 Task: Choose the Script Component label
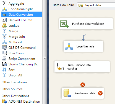coord(22,59)
